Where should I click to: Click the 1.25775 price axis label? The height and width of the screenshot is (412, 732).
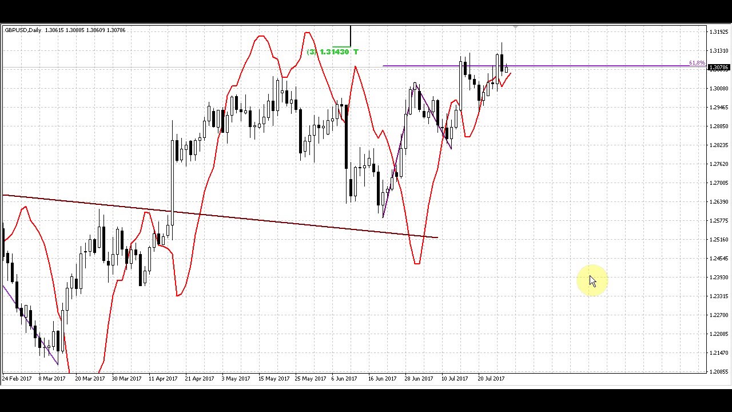(x=719, y=221)
